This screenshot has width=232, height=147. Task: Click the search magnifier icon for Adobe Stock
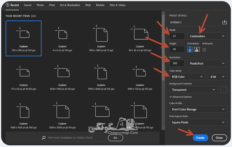pyautogui.click(x=44, y=138)
